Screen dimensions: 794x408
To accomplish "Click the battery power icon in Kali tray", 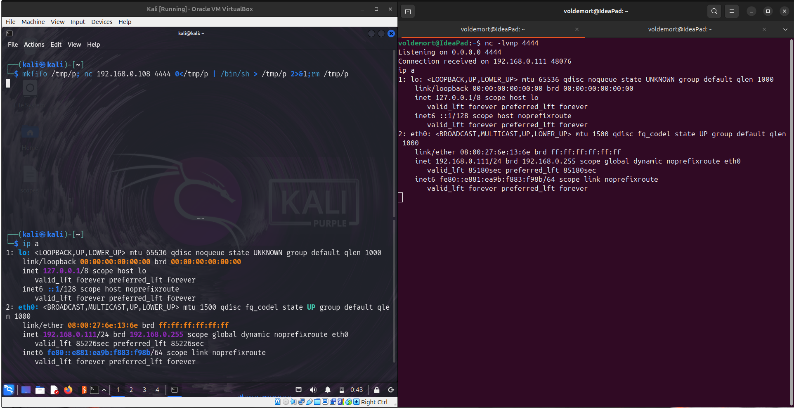I will click(x=342, y=390).
